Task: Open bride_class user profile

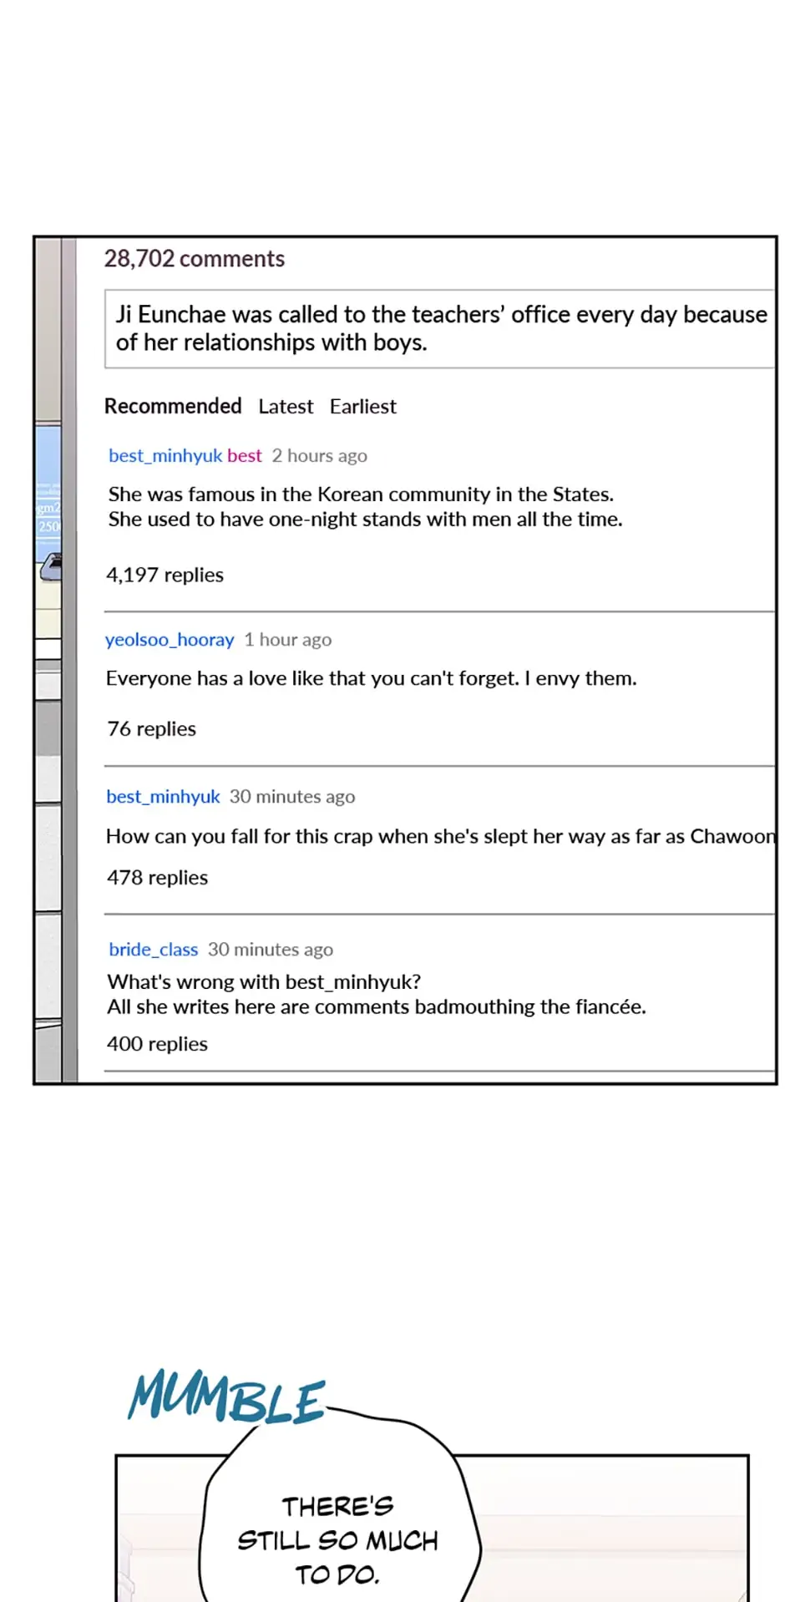Action: [153, 950]
